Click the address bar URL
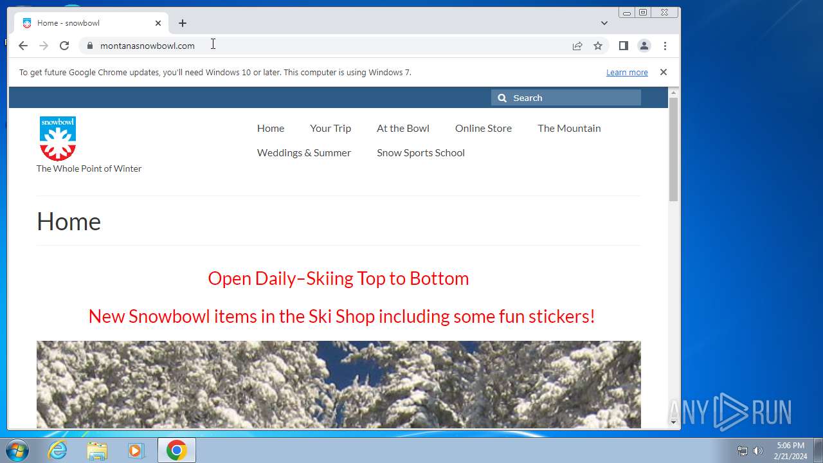 pos(147,46)
